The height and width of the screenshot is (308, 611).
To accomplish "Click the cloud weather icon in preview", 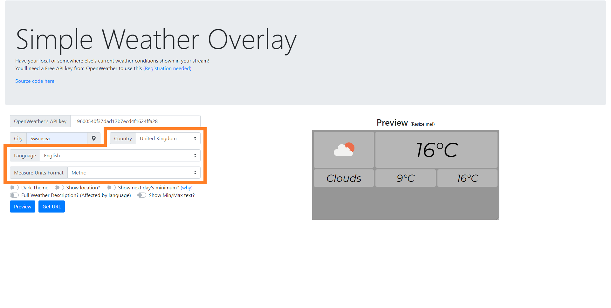I will coord(344,149).
